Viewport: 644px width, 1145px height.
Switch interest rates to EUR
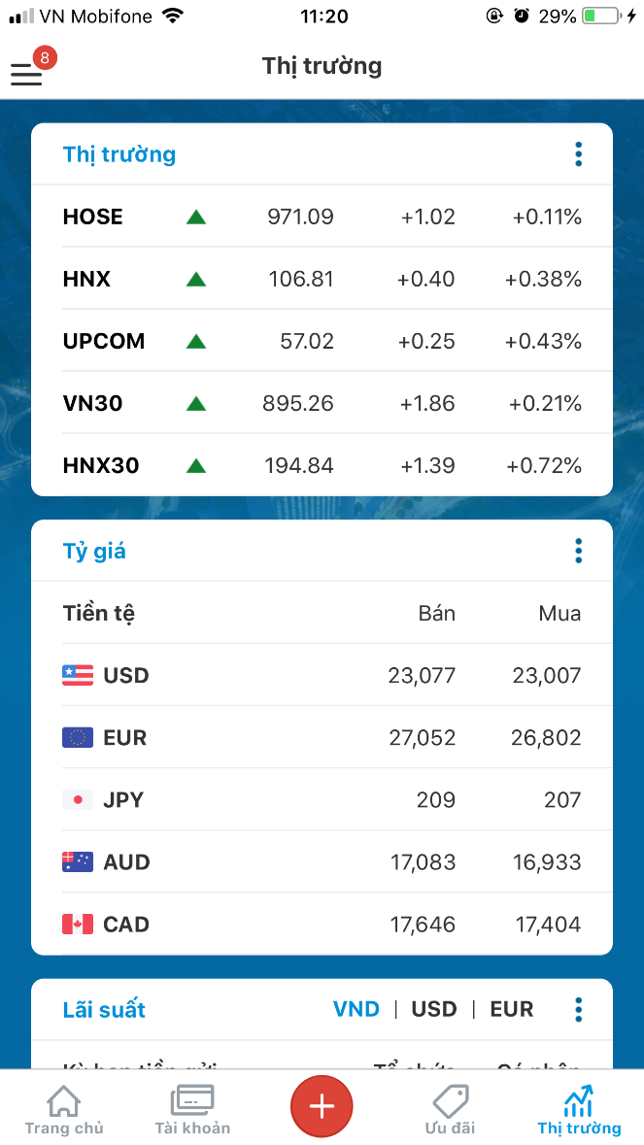pos(512,1010)
